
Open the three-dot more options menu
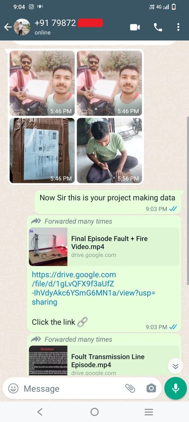click(178, 27)
